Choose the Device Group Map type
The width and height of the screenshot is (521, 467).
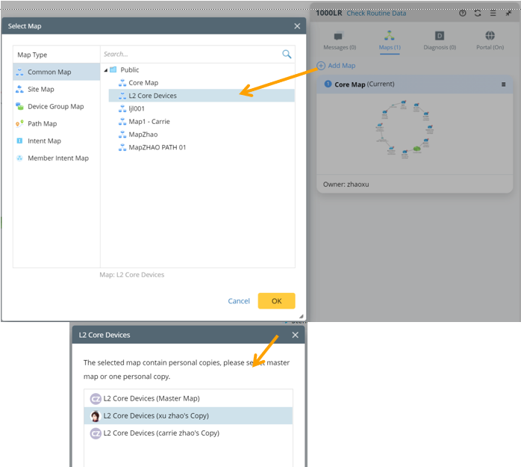pyautogui.click(x=55, y=107)
